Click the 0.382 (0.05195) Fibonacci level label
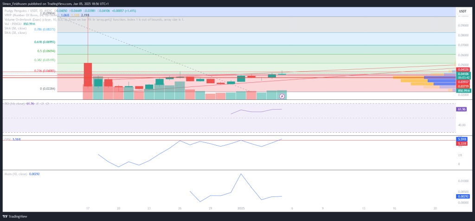475x221 pixels. (x=45, y=60)
